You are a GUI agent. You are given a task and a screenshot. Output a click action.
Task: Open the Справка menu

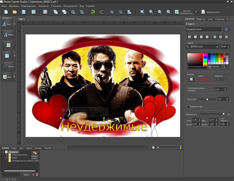pyautogui.click(x=90, y=6)
